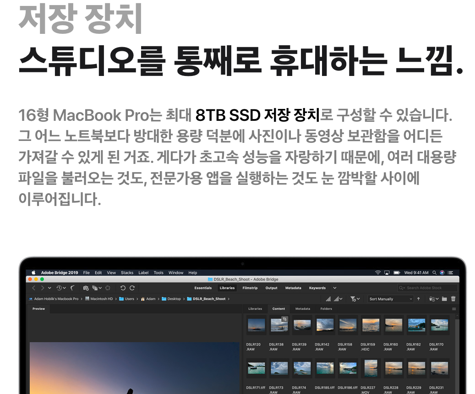Open the Label menu
The height and width of the screenshot is (394, 475).
[x=143, y=272]
